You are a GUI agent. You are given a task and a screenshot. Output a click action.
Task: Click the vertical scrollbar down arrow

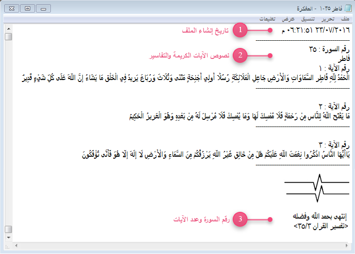(x=8, y=238)
